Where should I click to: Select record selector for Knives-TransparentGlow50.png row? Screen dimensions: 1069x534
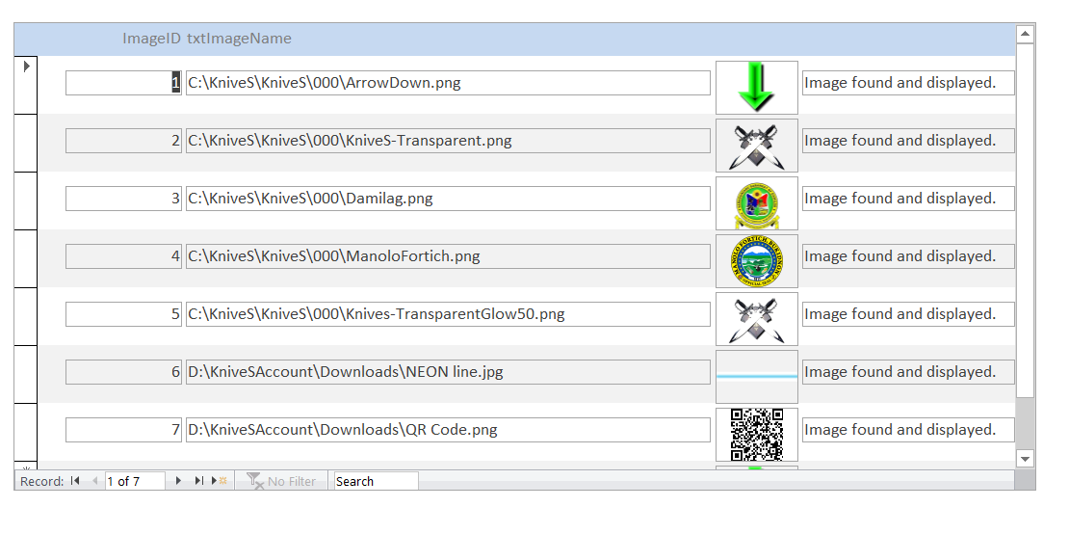click(x=25, y=316)
